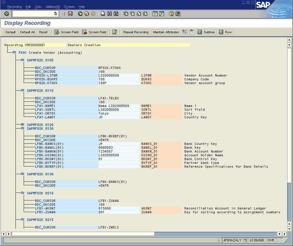The width and height of the screenshot is (293, 246).
Task: Open the Recording menu
Action: tap(14, 7)
